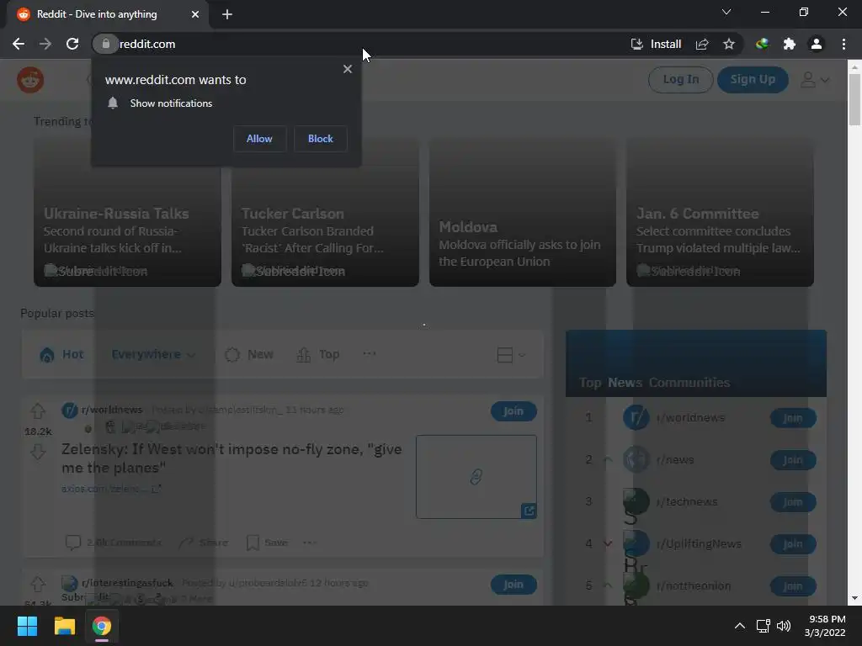Join r/technews in Top News Communities
This screenshot has width=862, height=646.
point(793,502)
